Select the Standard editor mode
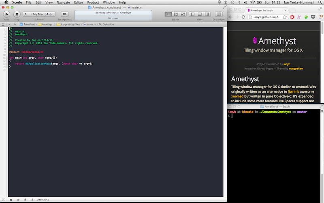 [168, 14]
